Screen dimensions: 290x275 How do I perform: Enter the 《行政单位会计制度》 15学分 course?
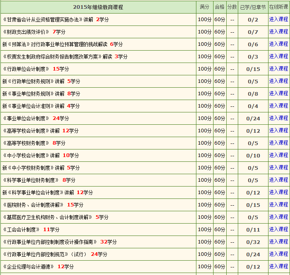(x=278, y=69)
